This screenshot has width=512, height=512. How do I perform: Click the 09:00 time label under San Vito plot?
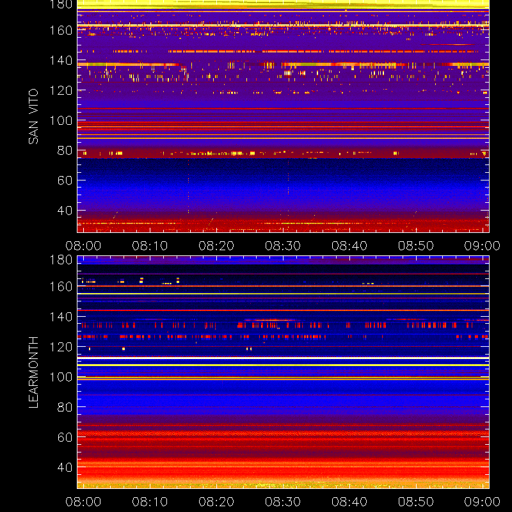click(x=483, y=246)
